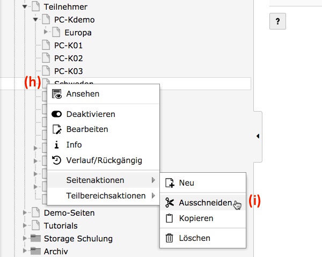Click the Ansehen eye-page icon
Viewport: 322px width, 257px height.
[56, 94]
